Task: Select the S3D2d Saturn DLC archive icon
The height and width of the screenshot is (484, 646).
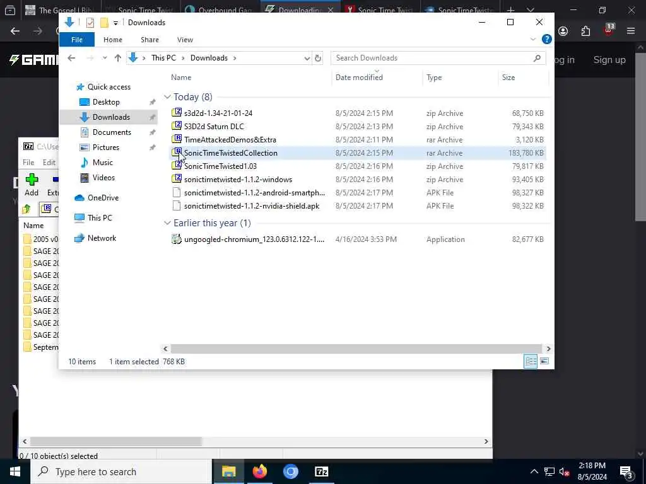Action: coord(177,126)
